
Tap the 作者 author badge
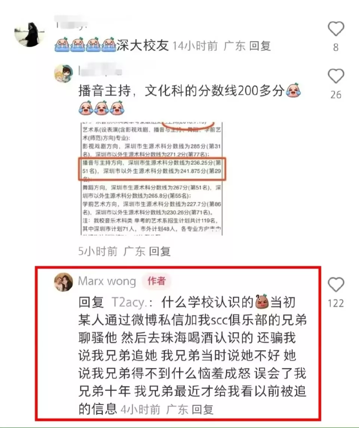pyautogui.click(x=157, y=281)
